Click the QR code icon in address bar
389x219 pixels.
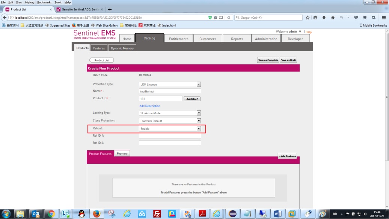[216, 18]
